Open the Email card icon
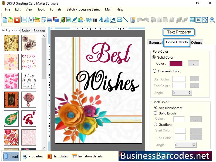This screenshot has height=162, width=216. [x=119, y=20]
